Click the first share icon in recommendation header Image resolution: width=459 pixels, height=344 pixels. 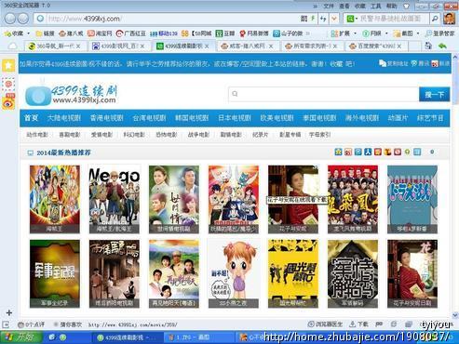[338, 152]
